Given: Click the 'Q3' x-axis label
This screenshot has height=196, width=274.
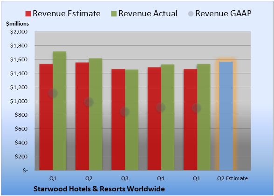Looking at the screenshot, I should (125, 178).
